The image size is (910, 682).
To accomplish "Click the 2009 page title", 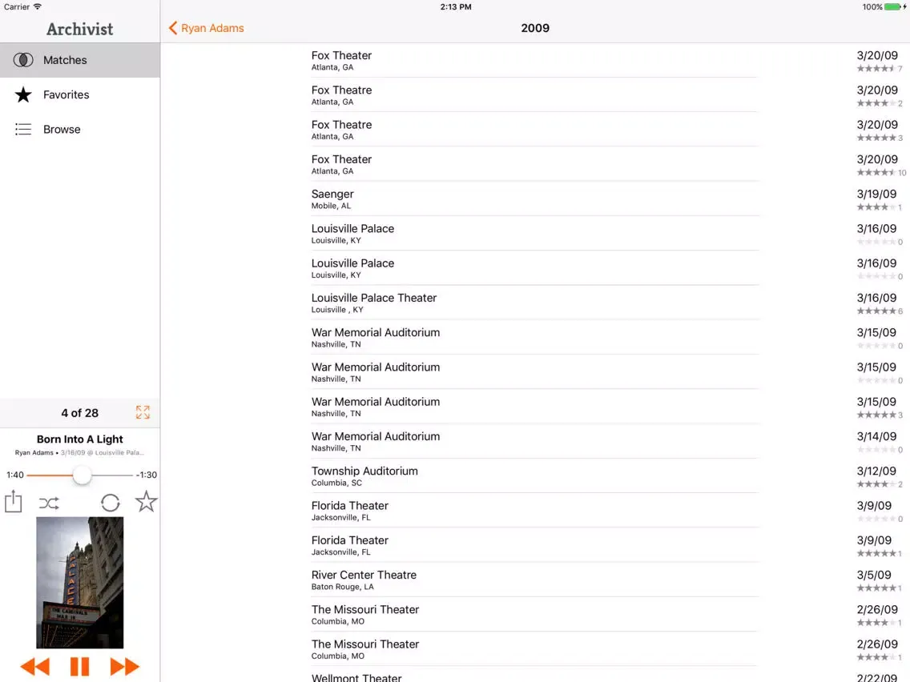I will (535, 28).
